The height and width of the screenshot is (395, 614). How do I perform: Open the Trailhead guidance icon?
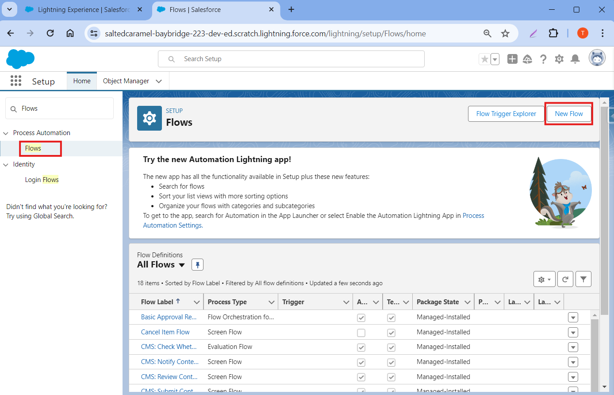(527, 59)
